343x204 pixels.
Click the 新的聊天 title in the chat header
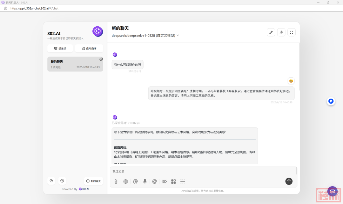point(120,28)
